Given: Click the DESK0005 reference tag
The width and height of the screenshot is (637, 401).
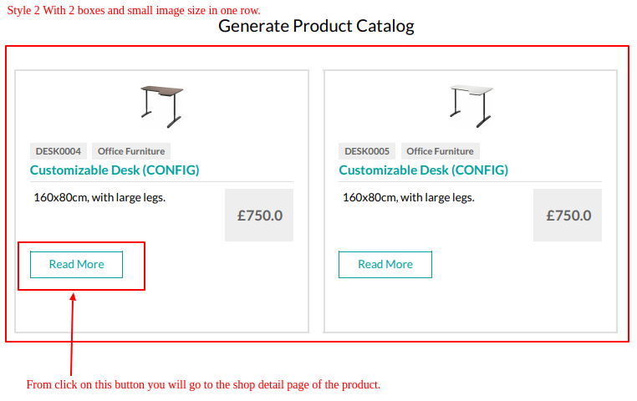Looking at the screenshot, I should [x=367, y=151].
